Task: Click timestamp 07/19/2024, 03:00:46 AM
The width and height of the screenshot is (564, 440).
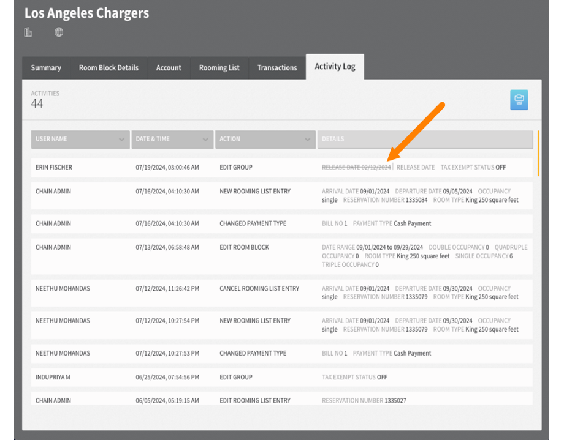Action: click(x=167, y=168)
